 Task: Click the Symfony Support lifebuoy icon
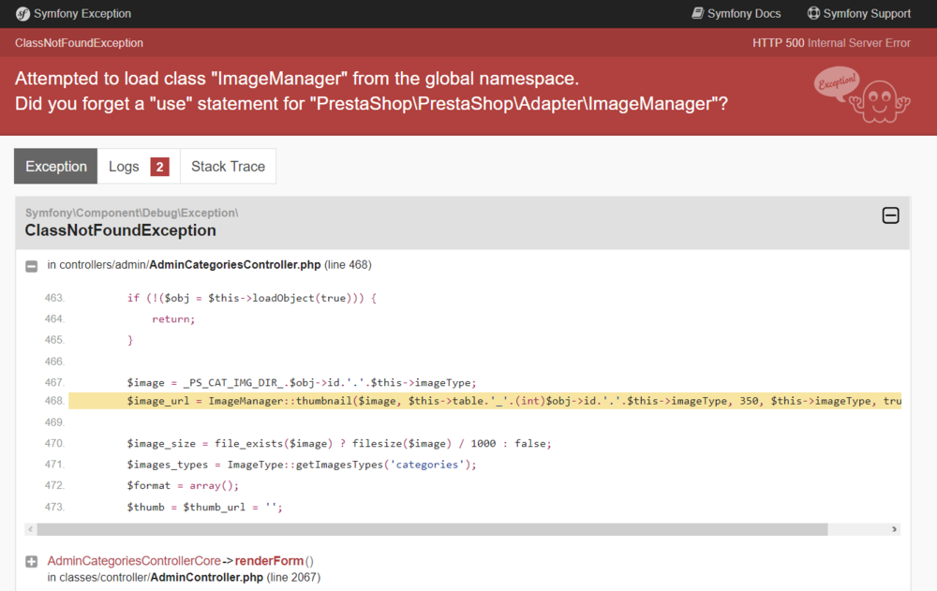pos(813,13)
